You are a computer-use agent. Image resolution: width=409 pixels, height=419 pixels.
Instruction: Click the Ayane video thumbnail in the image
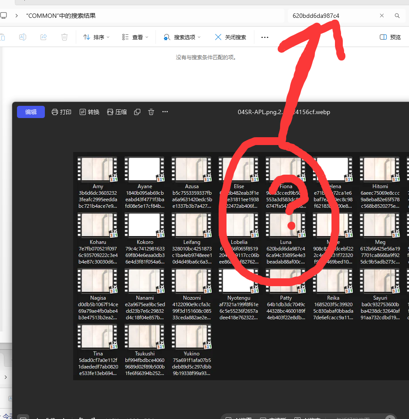click(x=145, y=169)
